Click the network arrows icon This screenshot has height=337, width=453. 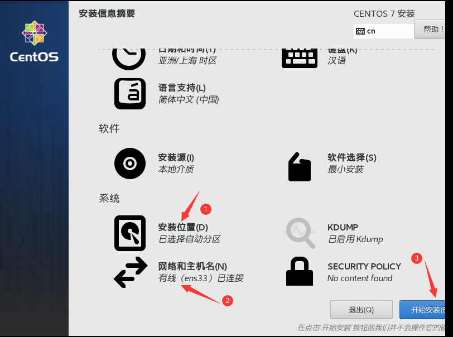click(x=131, y=272)
